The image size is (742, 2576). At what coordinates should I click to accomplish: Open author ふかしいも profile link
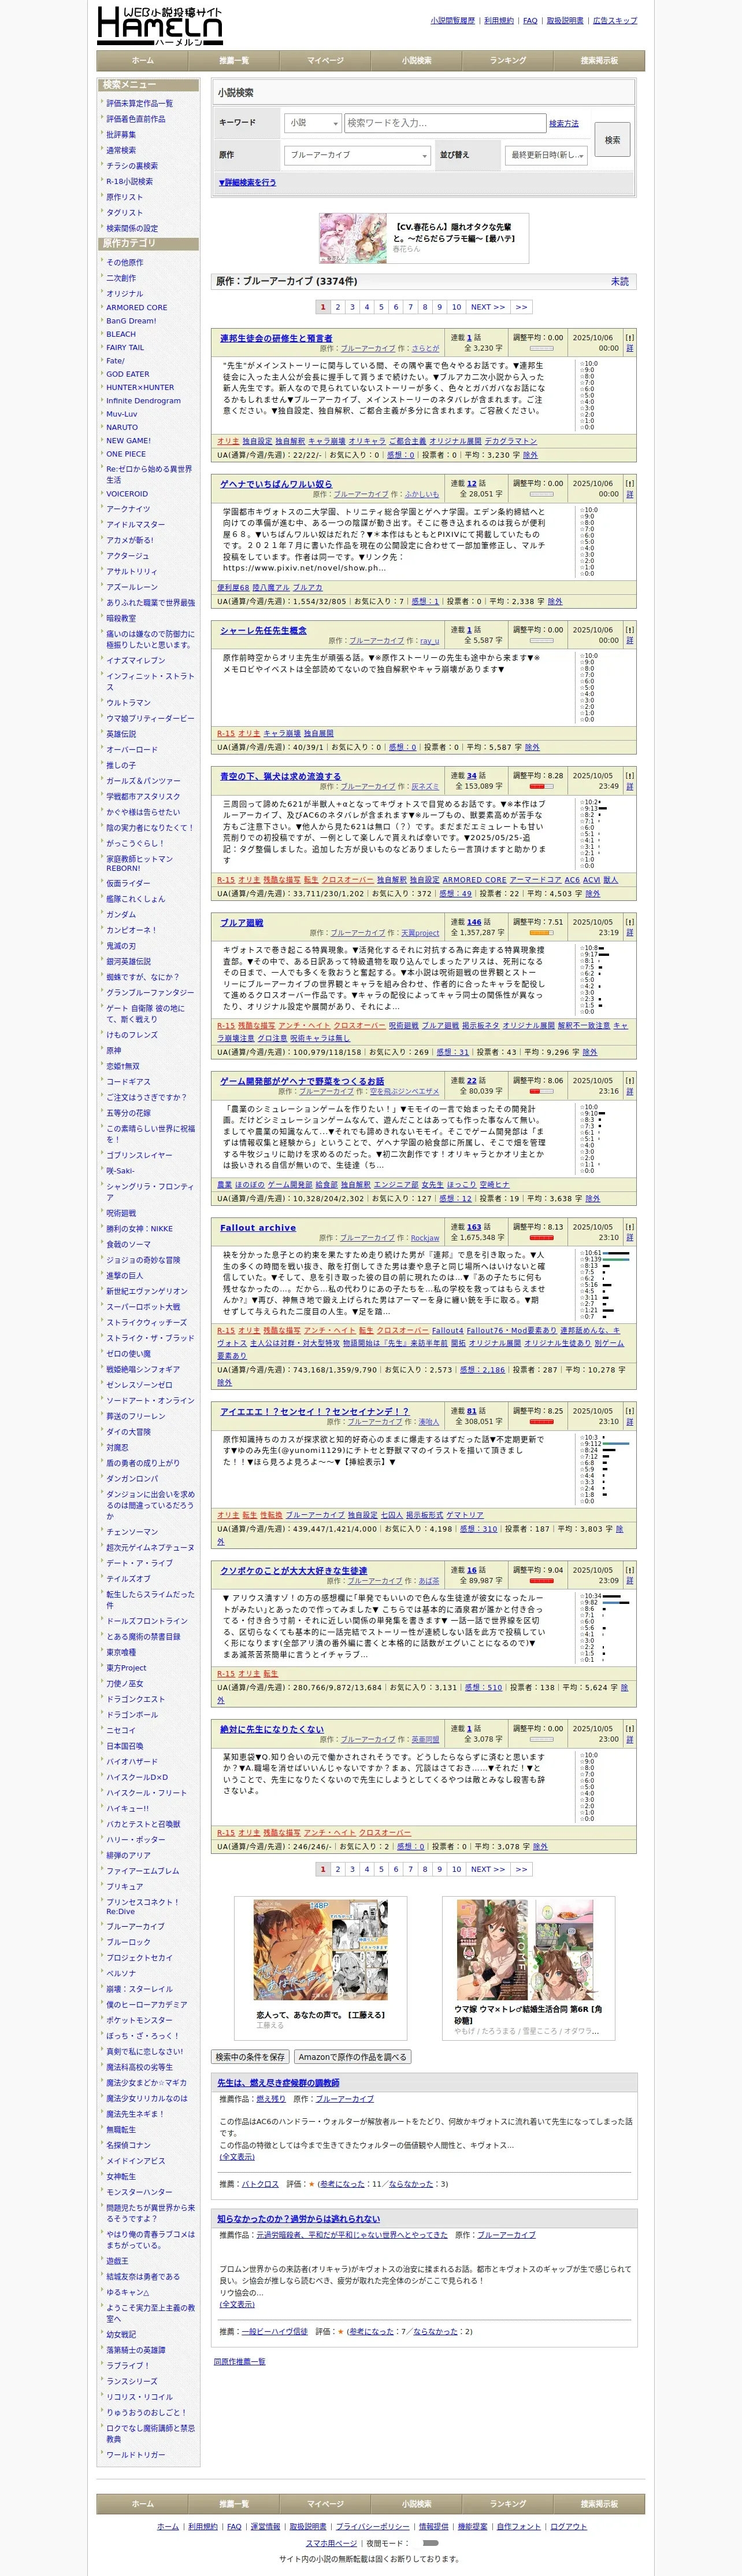(422, 494)
